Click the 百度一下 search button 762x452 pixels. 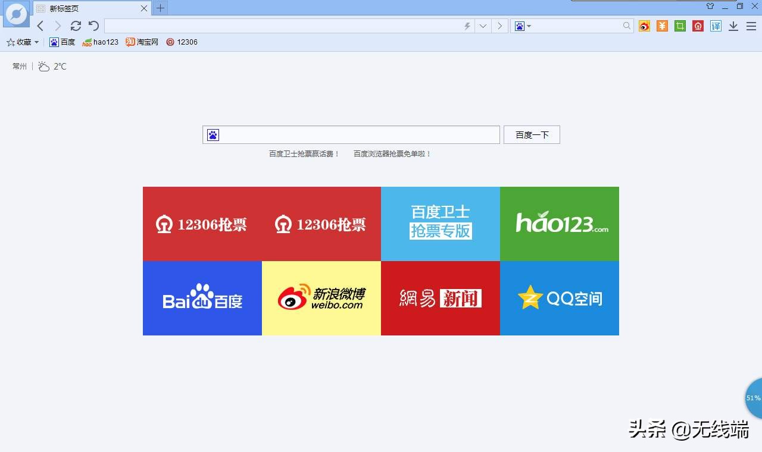click(531, 134)
